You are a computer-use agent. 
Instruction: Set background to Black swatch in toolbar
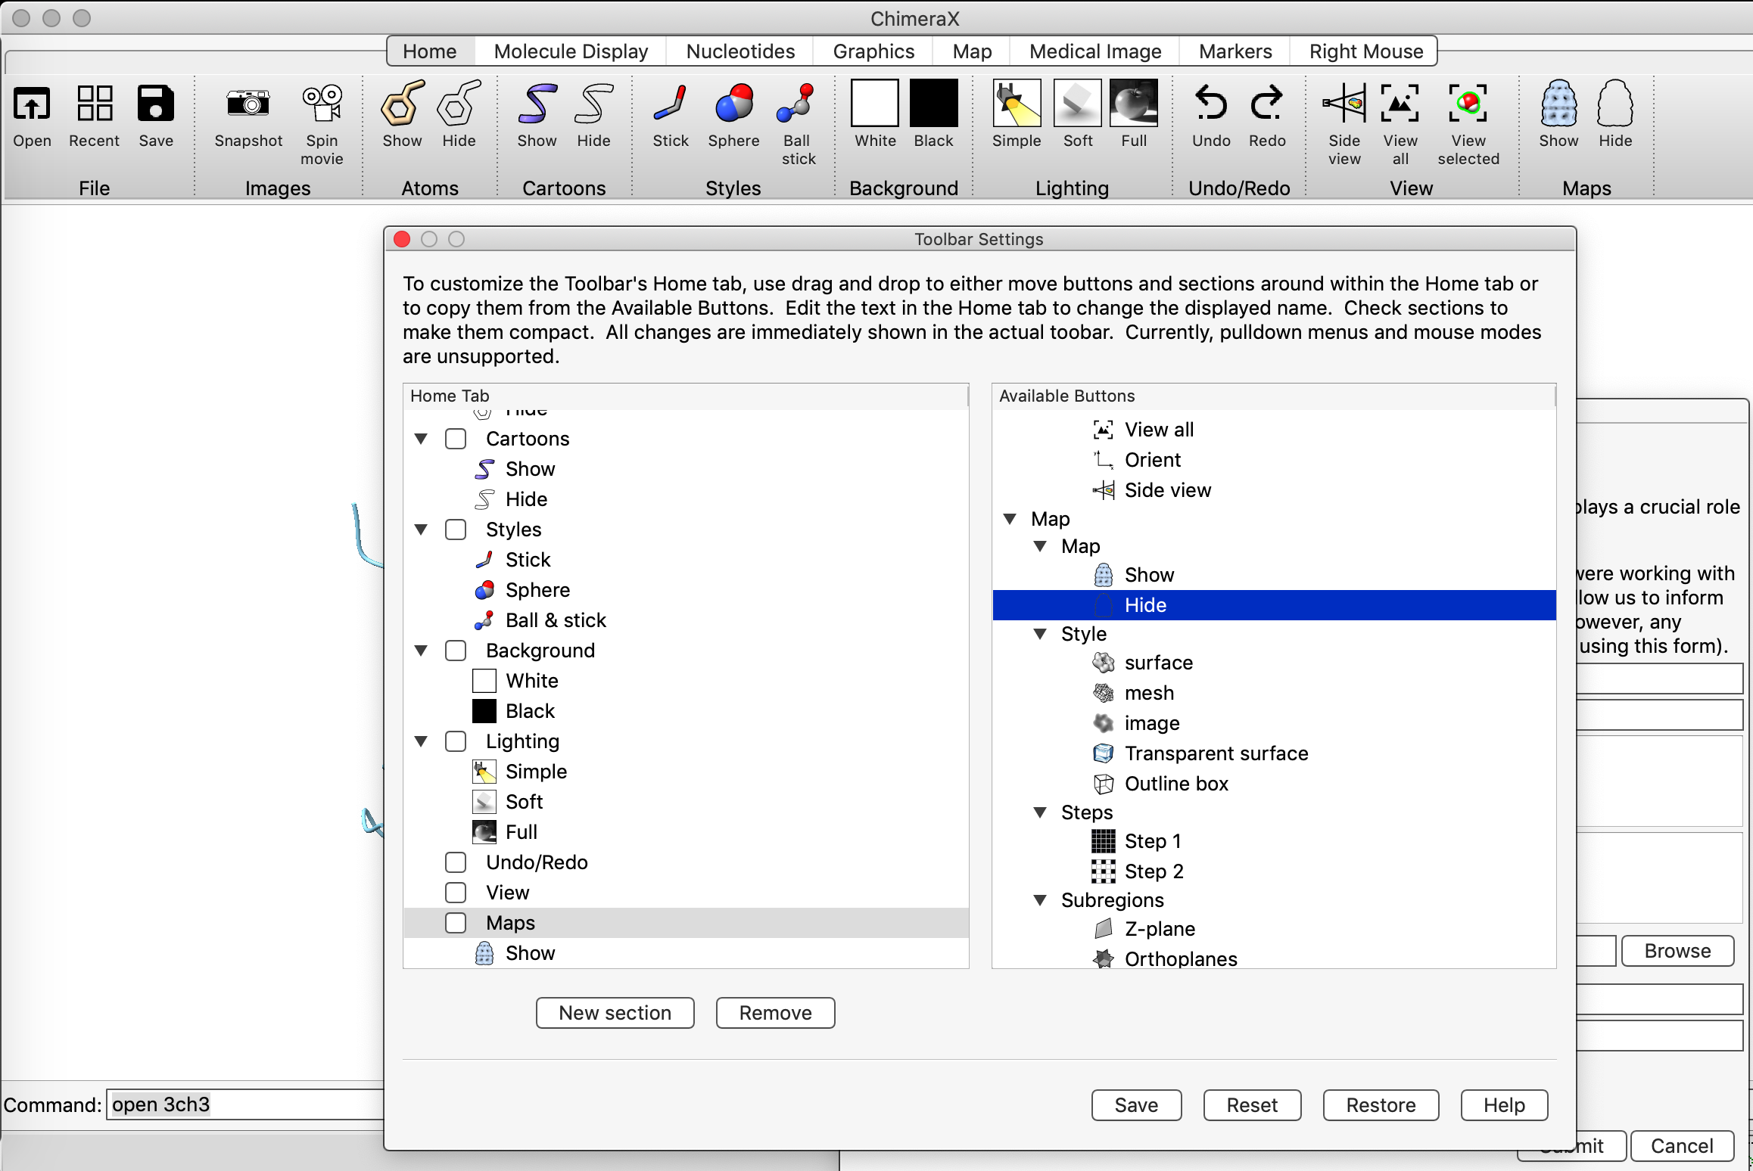click(x=933, y=104)
